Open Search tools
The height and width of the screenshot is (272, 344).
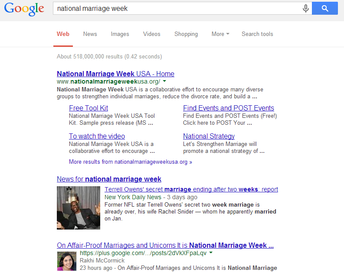pos(257,34)
